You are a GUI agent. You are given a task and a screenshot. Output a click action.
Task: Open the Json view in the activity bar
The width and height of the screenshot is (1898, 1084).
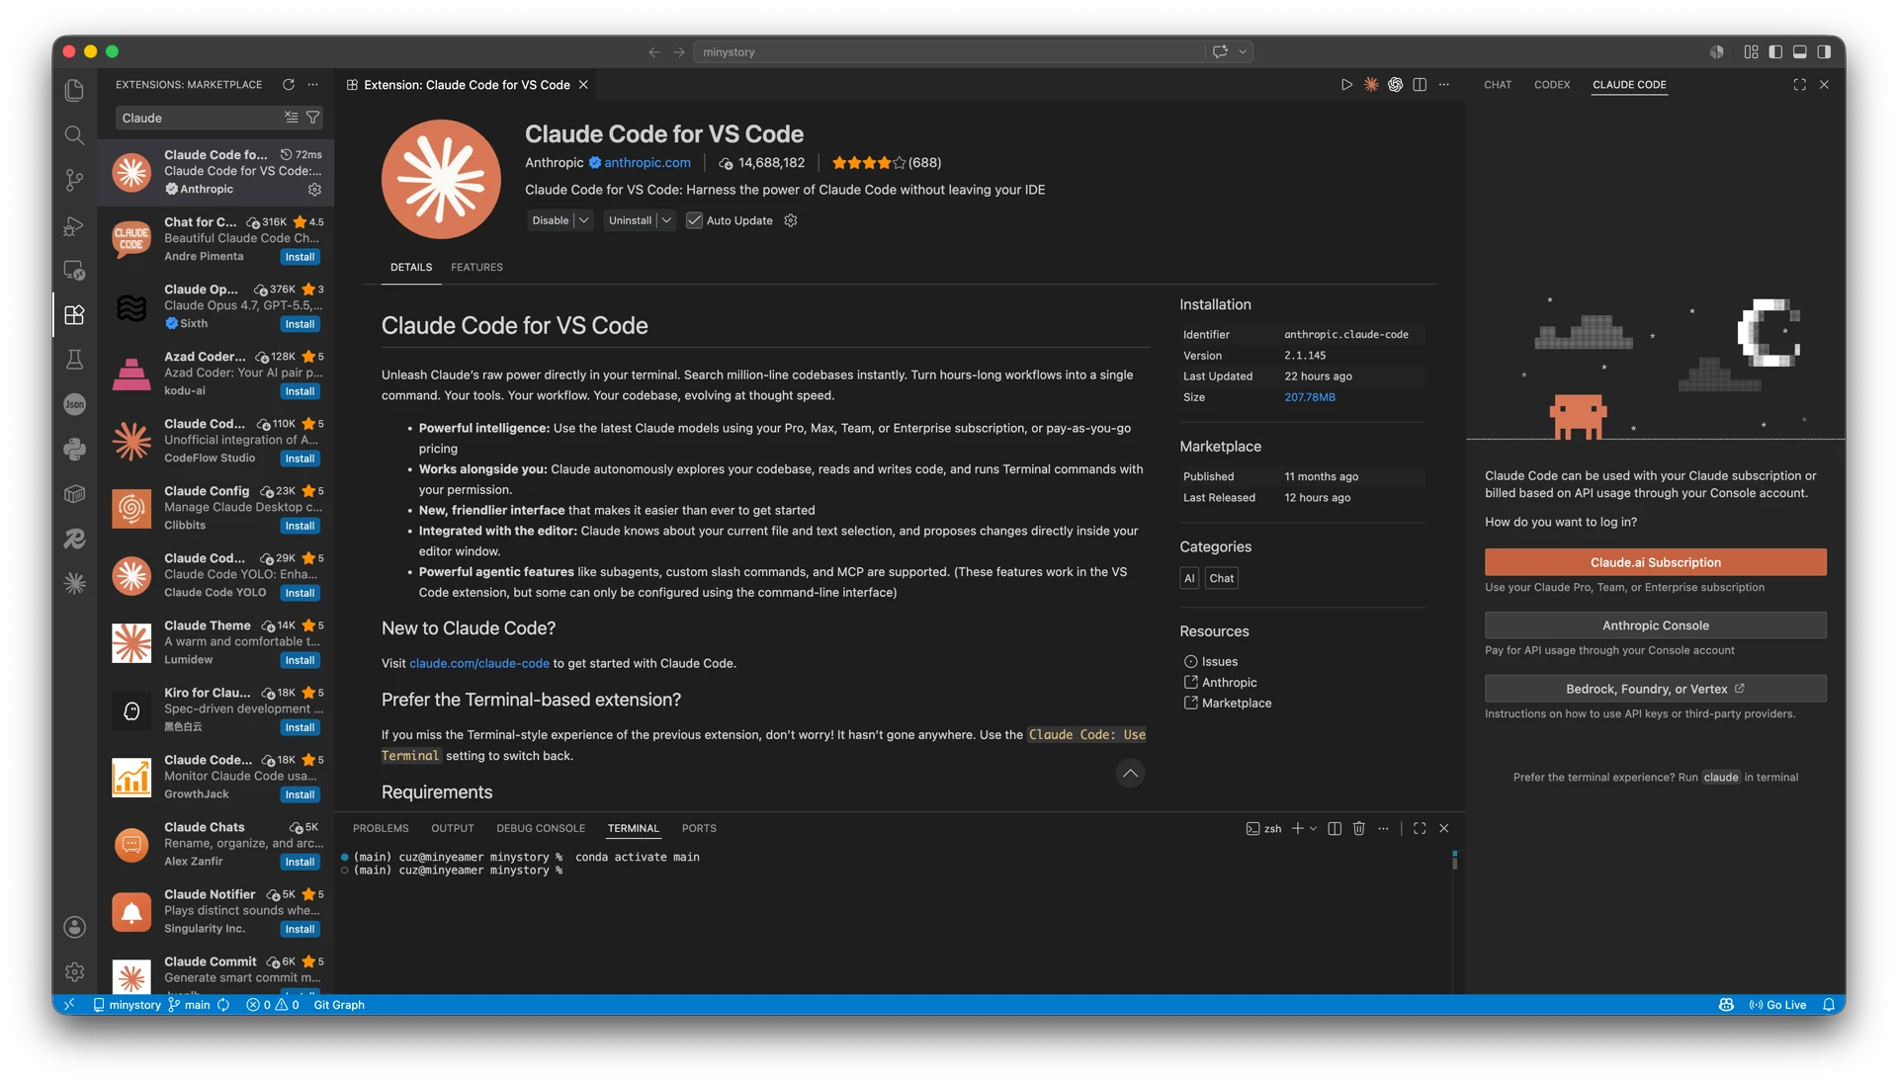click(x=74, y=404)
